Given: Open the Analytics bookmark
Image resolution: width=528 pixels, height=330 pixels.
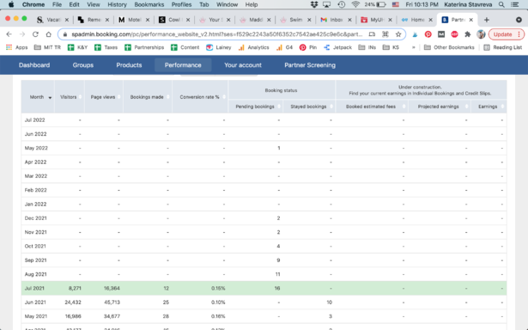Looking at the screenshot, I should (254, 47).
